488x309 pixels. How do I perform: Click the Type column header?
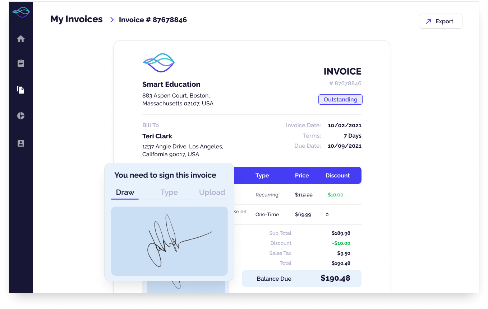[x=262, y=176]
